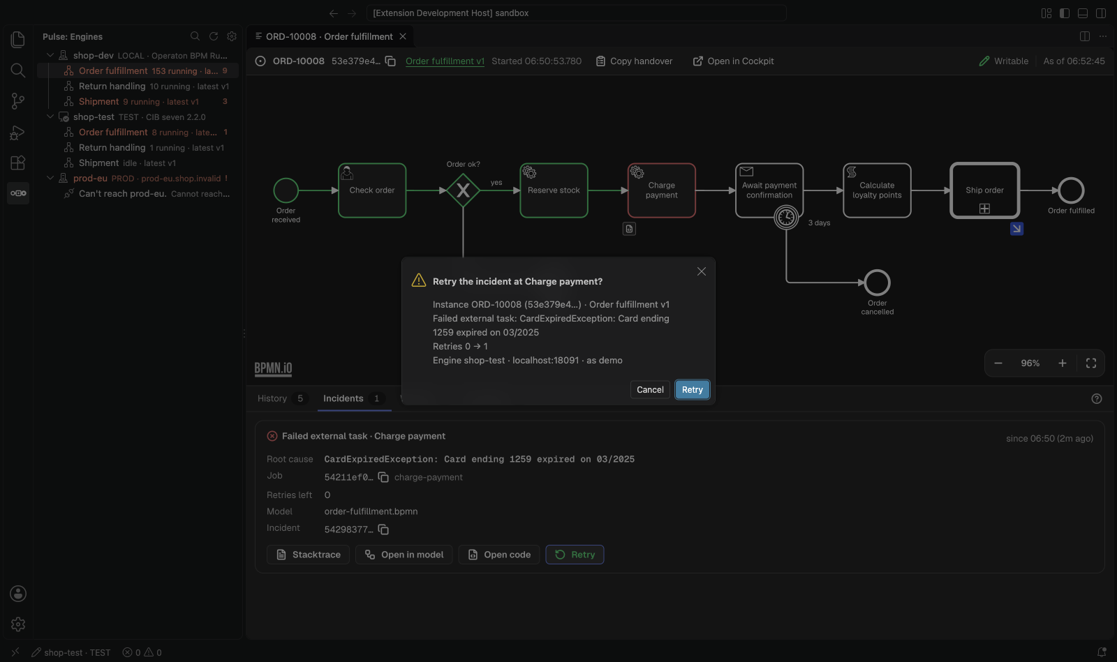
Task: Open Pulse Engines panel settings gear
Action: click(x=232, y=36)
